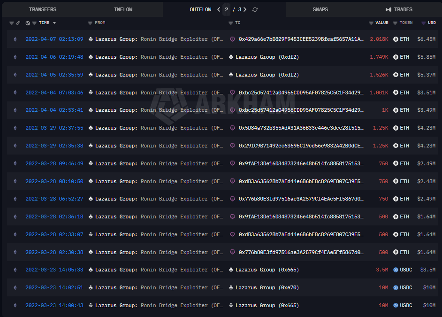Open the Inflow tab

[123, 9]
